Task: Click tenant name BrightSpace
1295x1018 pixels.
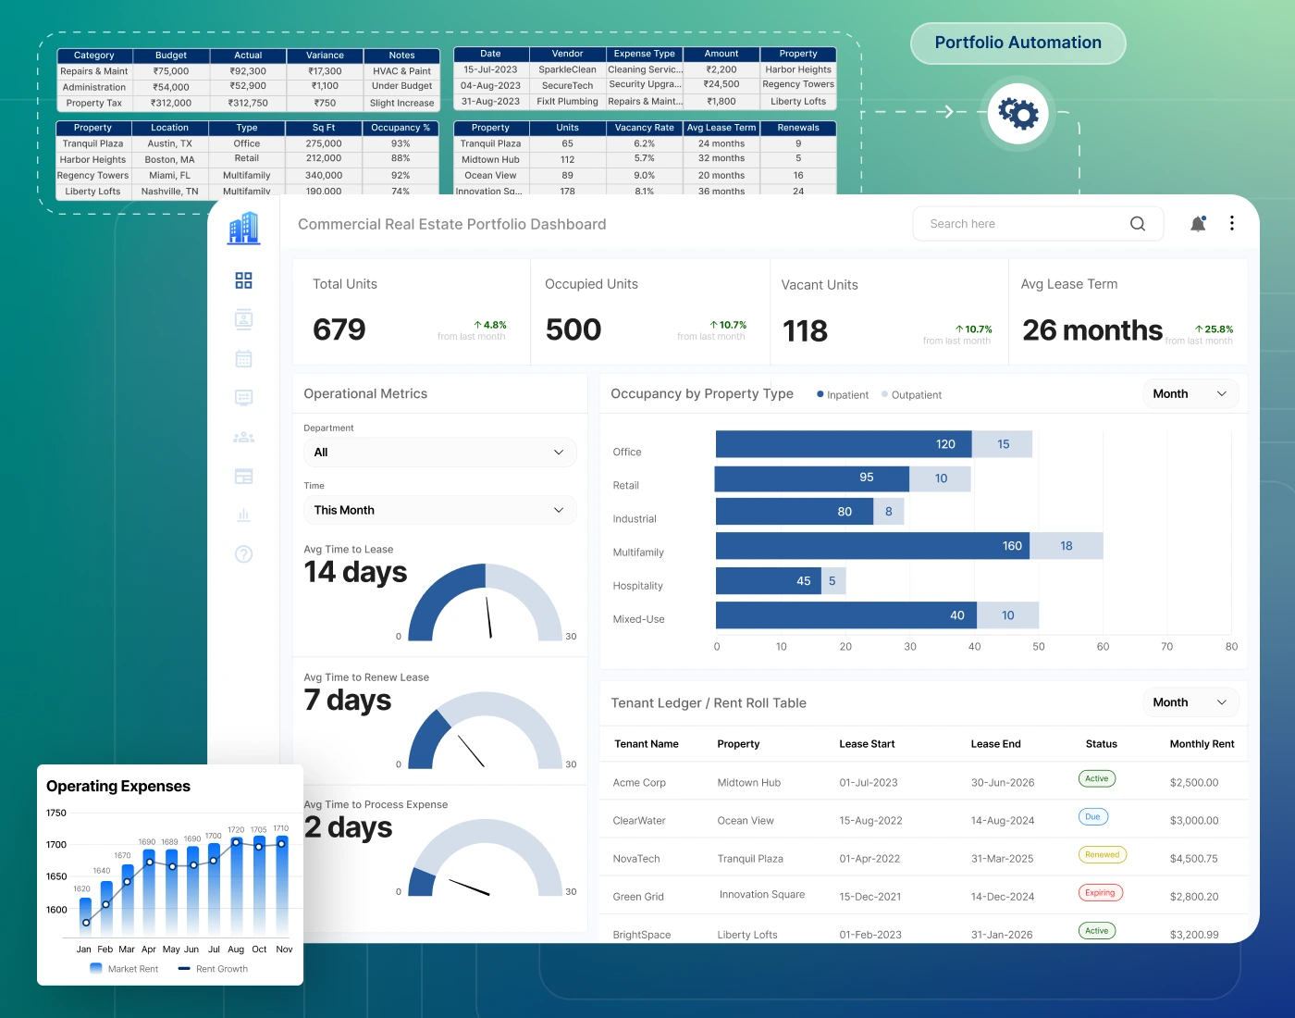Action: [642, 935]
